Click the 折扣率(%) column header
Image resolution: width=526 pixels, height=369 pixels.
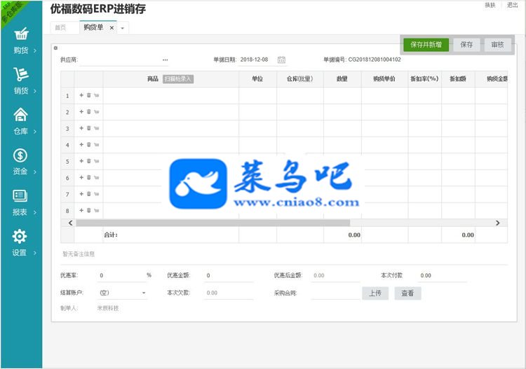pos(424,78)
